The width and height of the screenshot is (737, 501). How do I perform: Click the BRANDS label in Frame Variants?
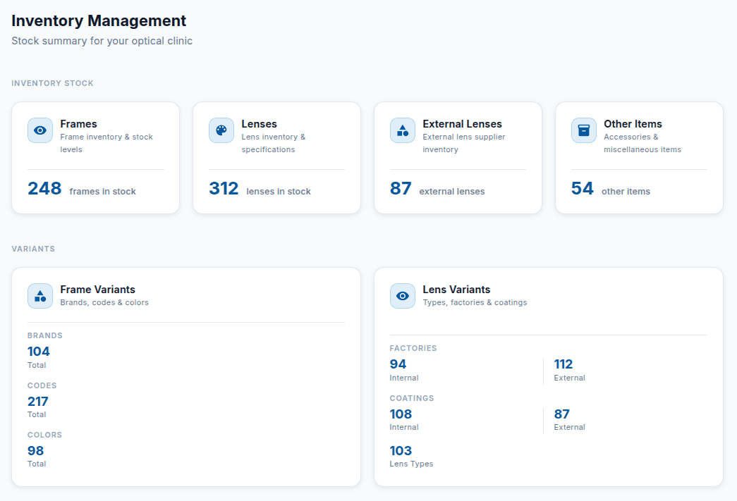[44, 335]
